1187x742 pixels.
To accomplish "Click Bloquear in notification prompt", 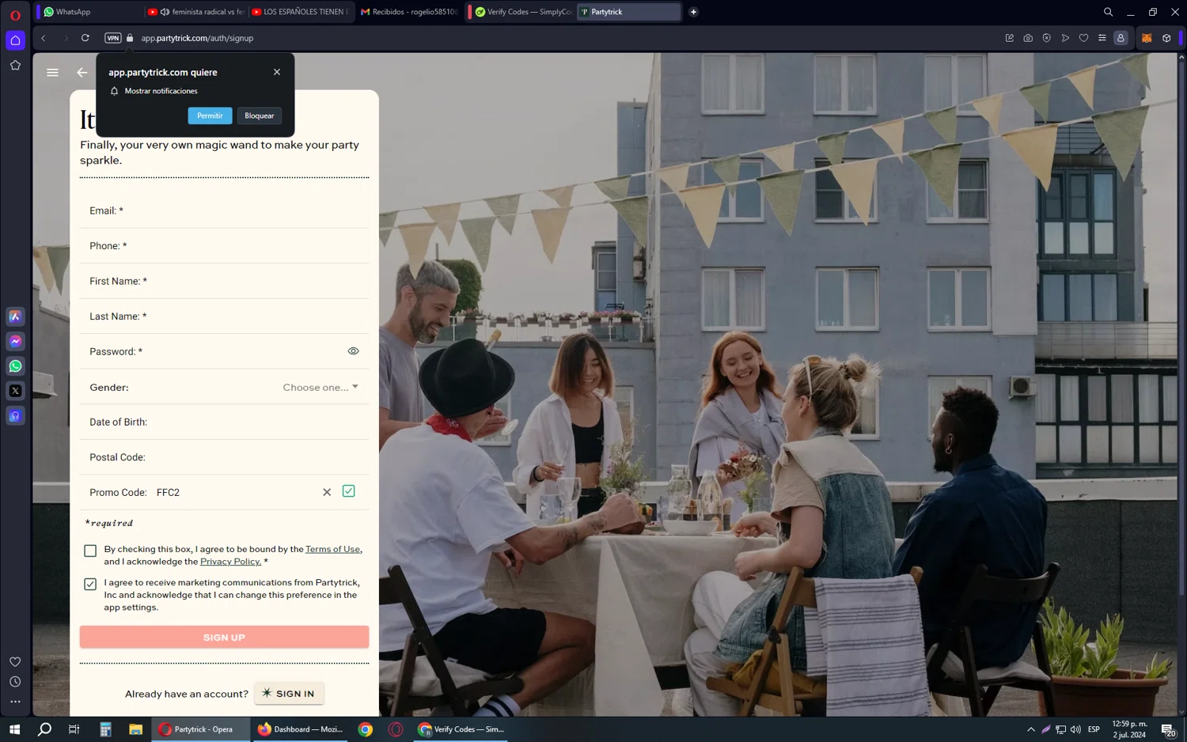I will pos(259,115).
